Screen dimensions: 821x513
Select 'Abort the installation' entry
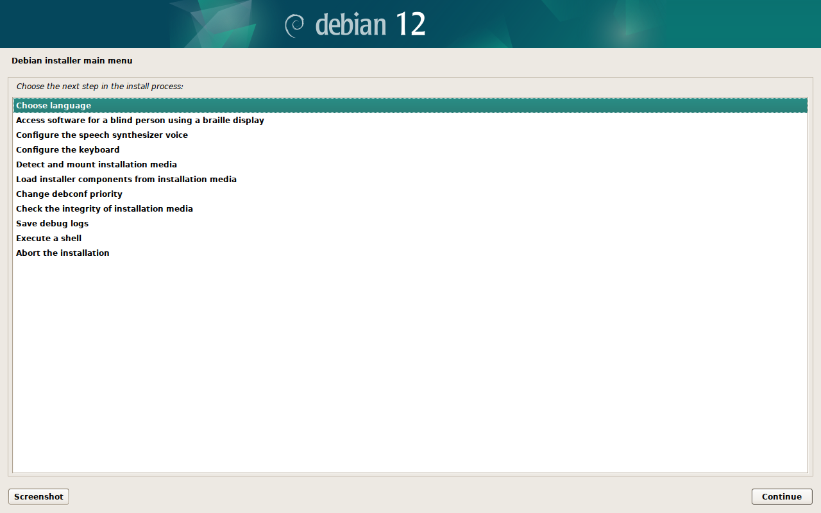pos(410,253)
